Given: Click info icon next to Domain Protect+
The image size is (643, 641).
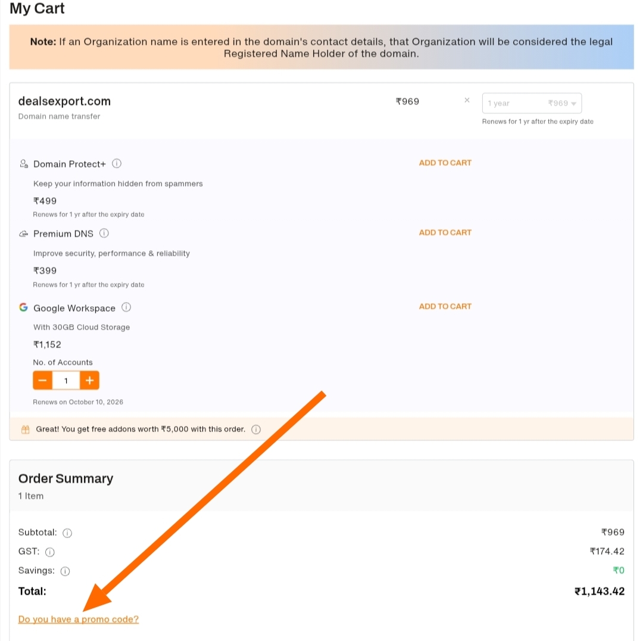Looking at the screenshot, I should [117, 163].
